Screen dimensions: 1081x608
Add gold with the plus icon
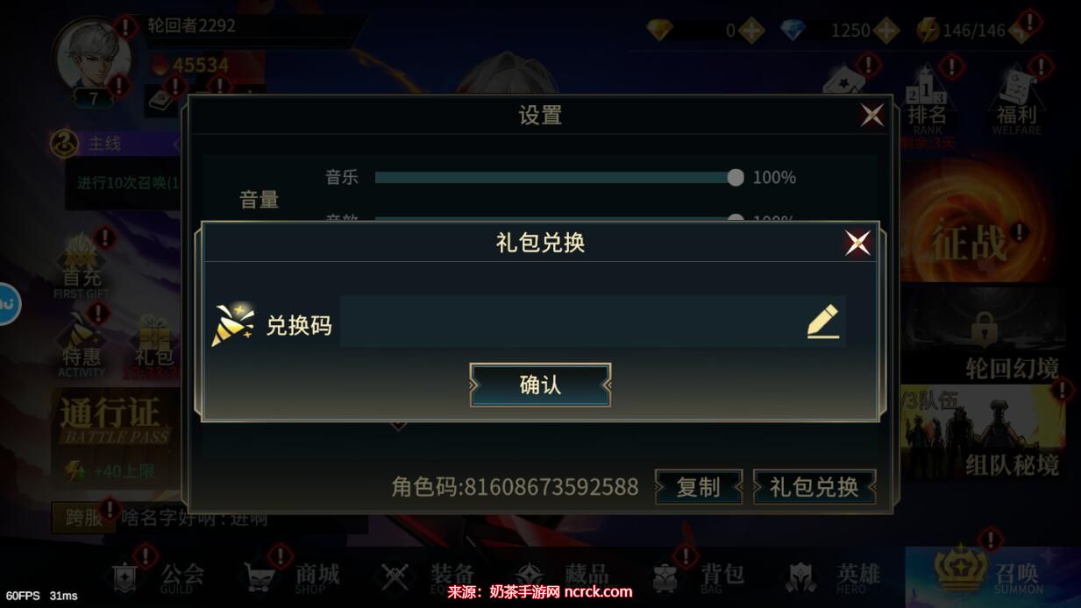[751, 31]
